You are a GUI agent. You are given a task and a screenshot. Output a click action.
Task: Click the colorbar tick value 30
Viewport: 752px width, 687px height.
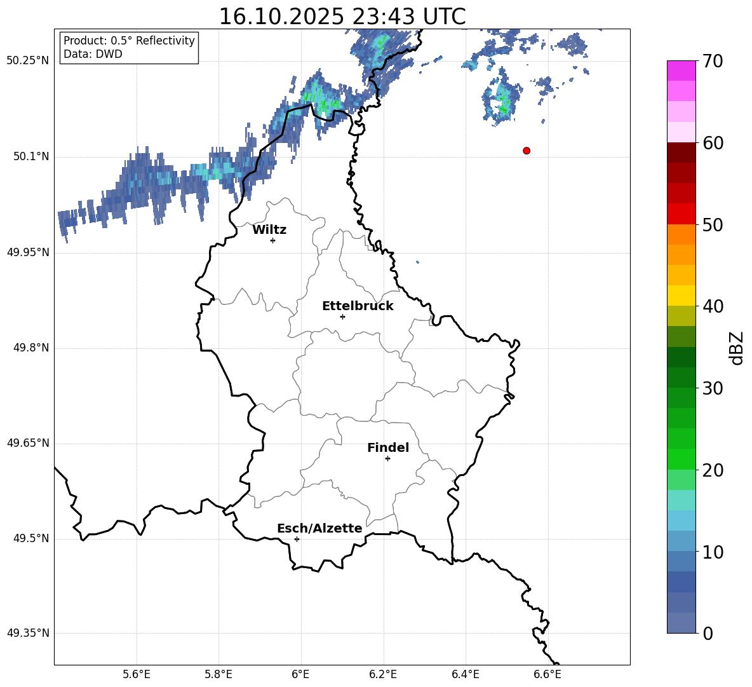(x=713, y=388)
